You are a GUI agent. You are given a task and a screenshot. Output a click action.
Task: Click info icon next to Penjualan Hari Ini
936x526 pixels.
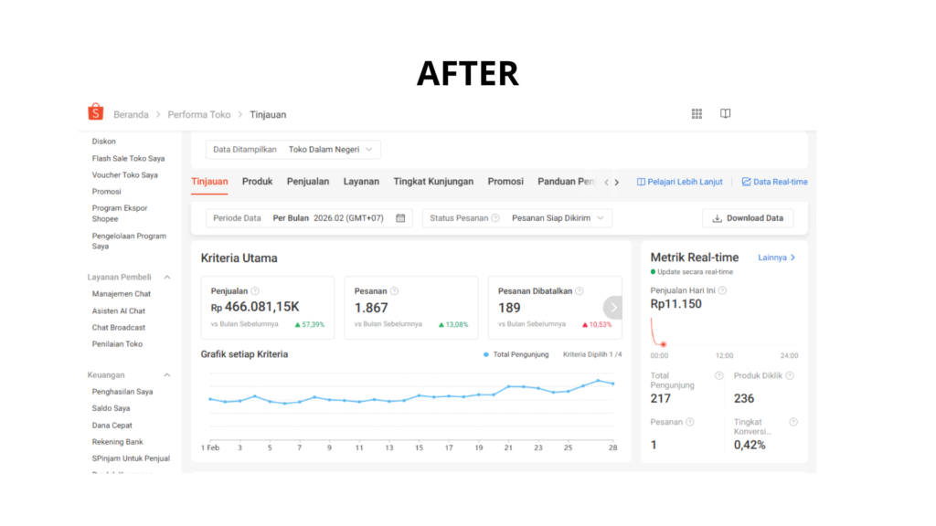coord(722,290)
